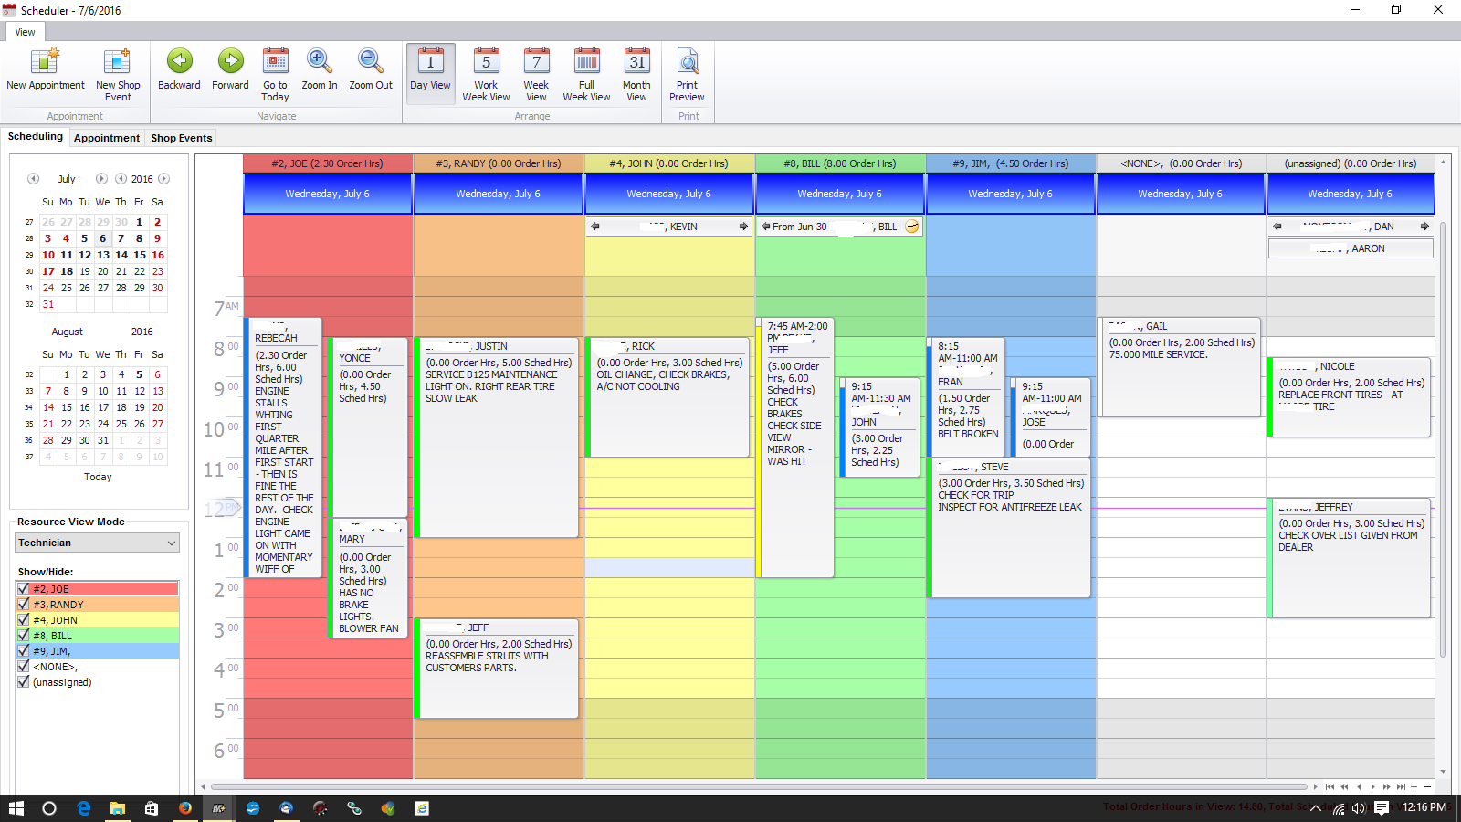Click the Zoom Out magnifier

click(x=371, y=61)
